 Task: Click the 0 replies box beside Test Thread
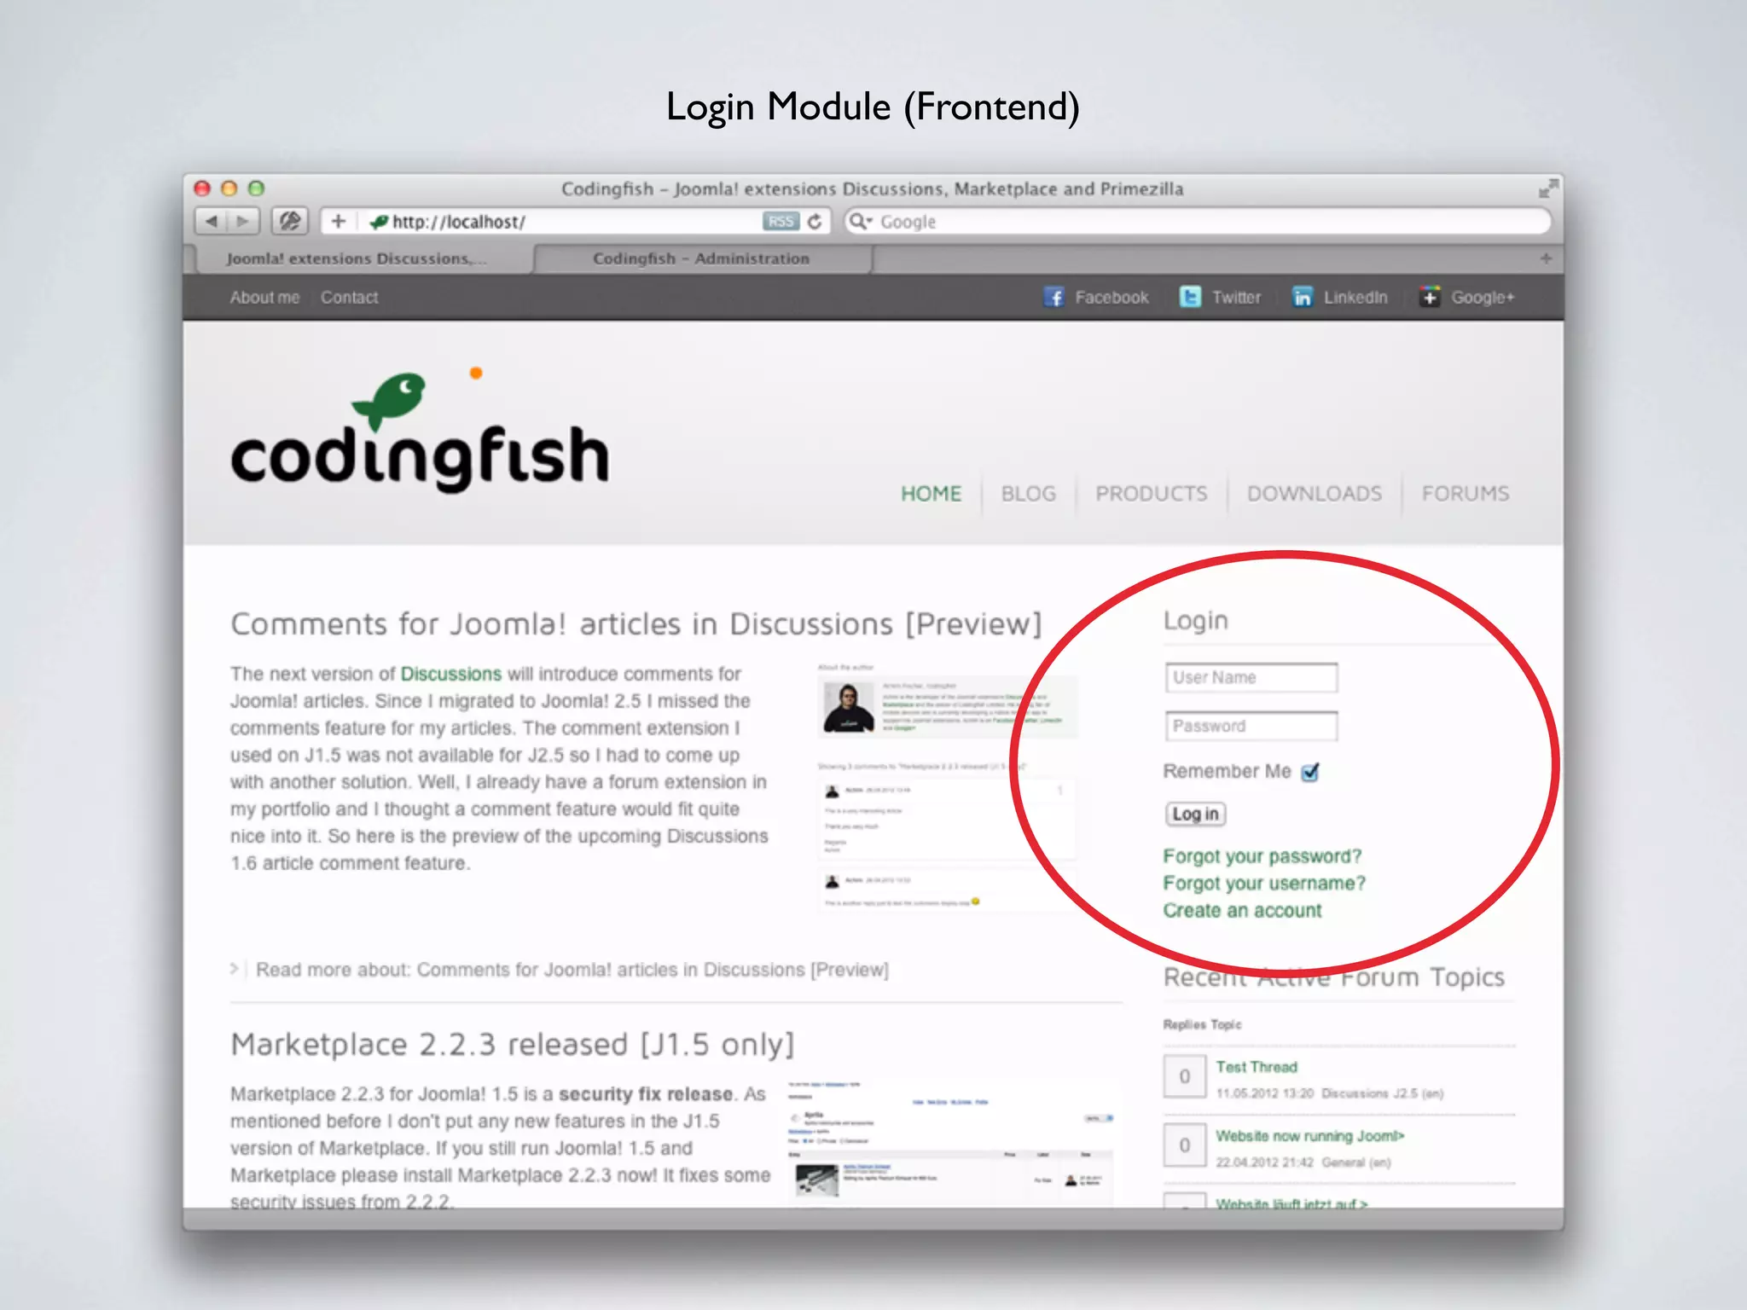pos(1185,1076)
